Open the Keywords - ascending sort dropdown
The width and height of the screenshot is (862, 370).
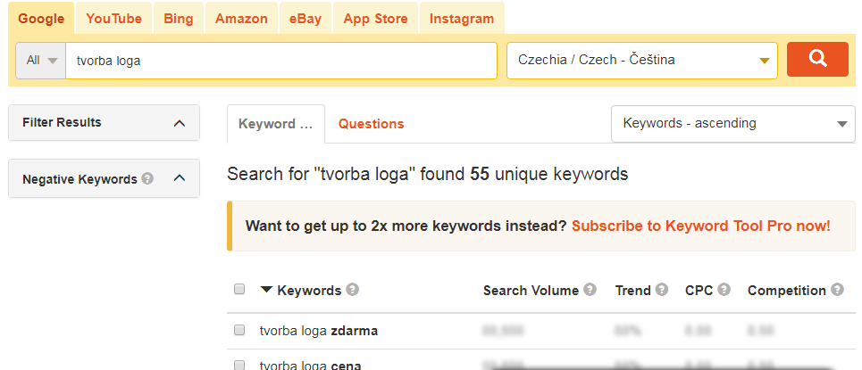coord(733,124)
